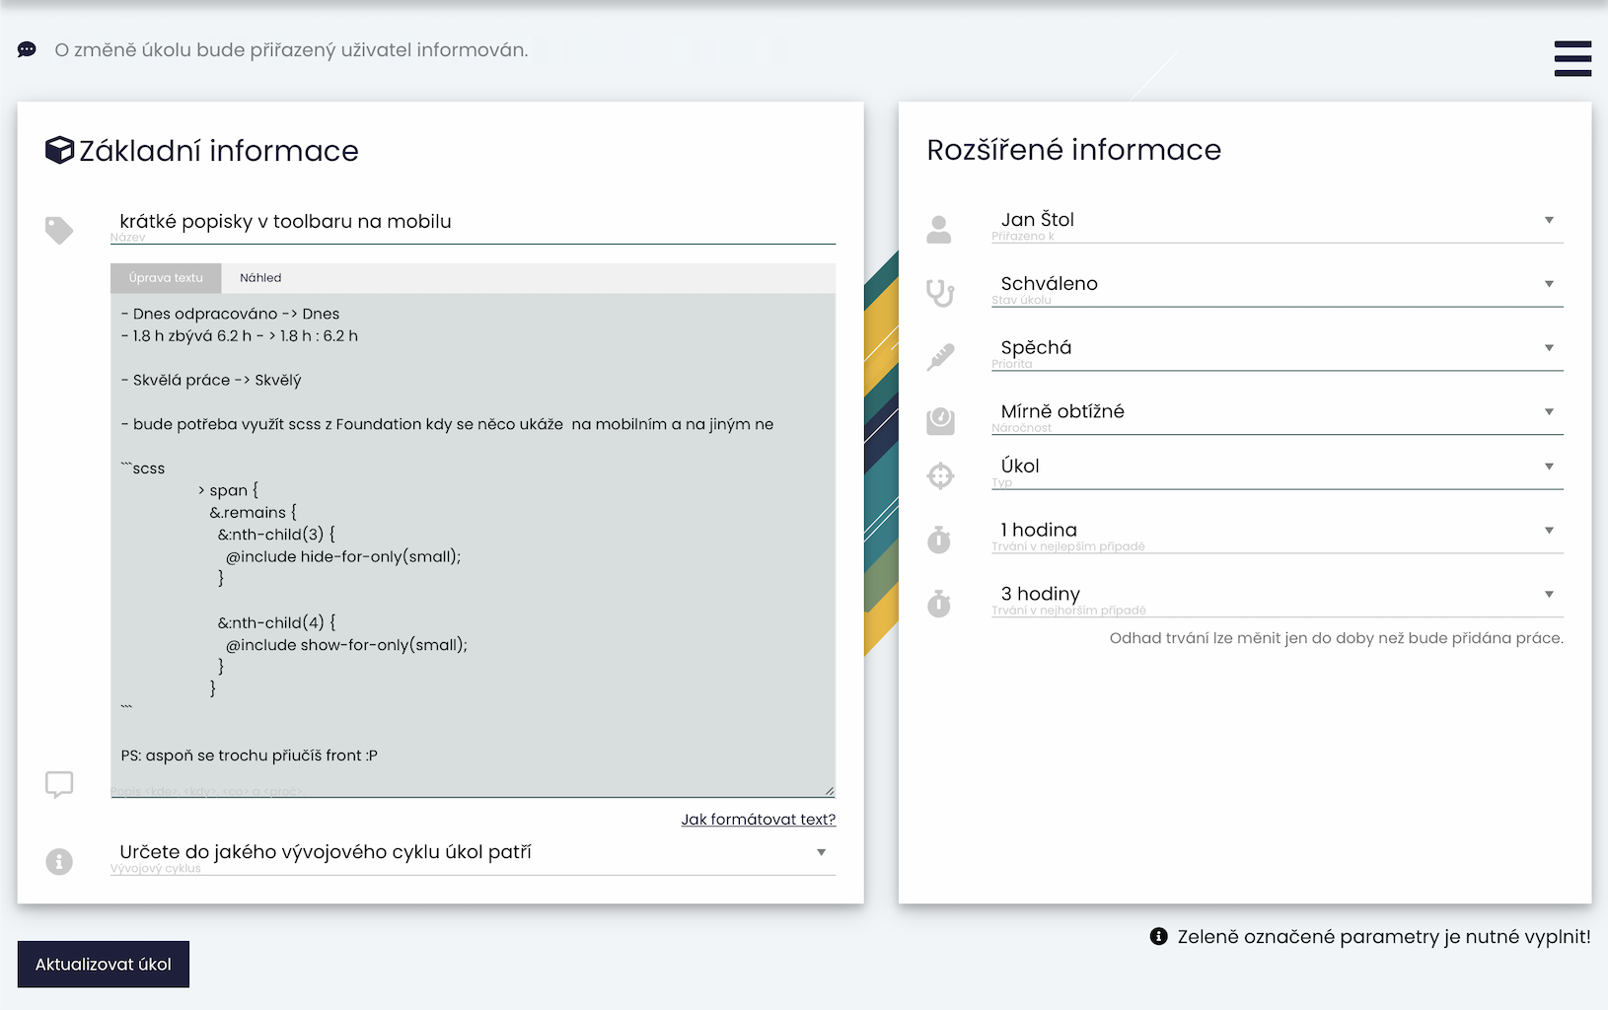The width and height of the screenshot is (1608, 1010).
Task: Click the stopwatch icon beside 3 hodiny
Action: tap(939, 604)
